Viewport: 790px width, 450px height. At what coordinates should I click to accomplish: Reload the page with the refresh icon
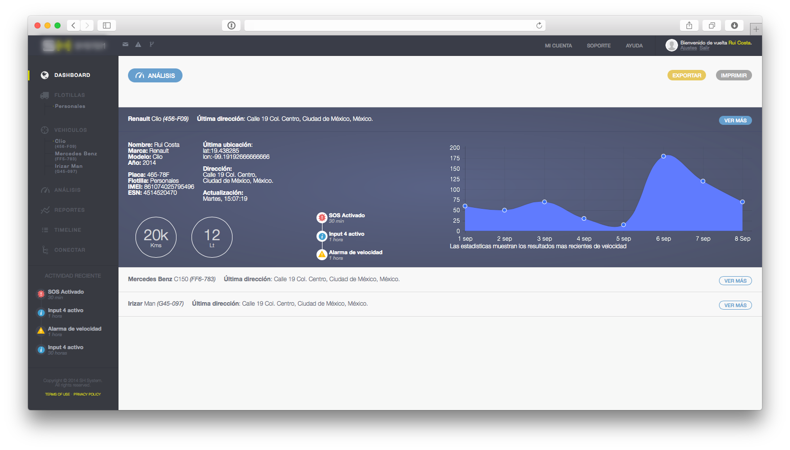(x=539, y=25)
